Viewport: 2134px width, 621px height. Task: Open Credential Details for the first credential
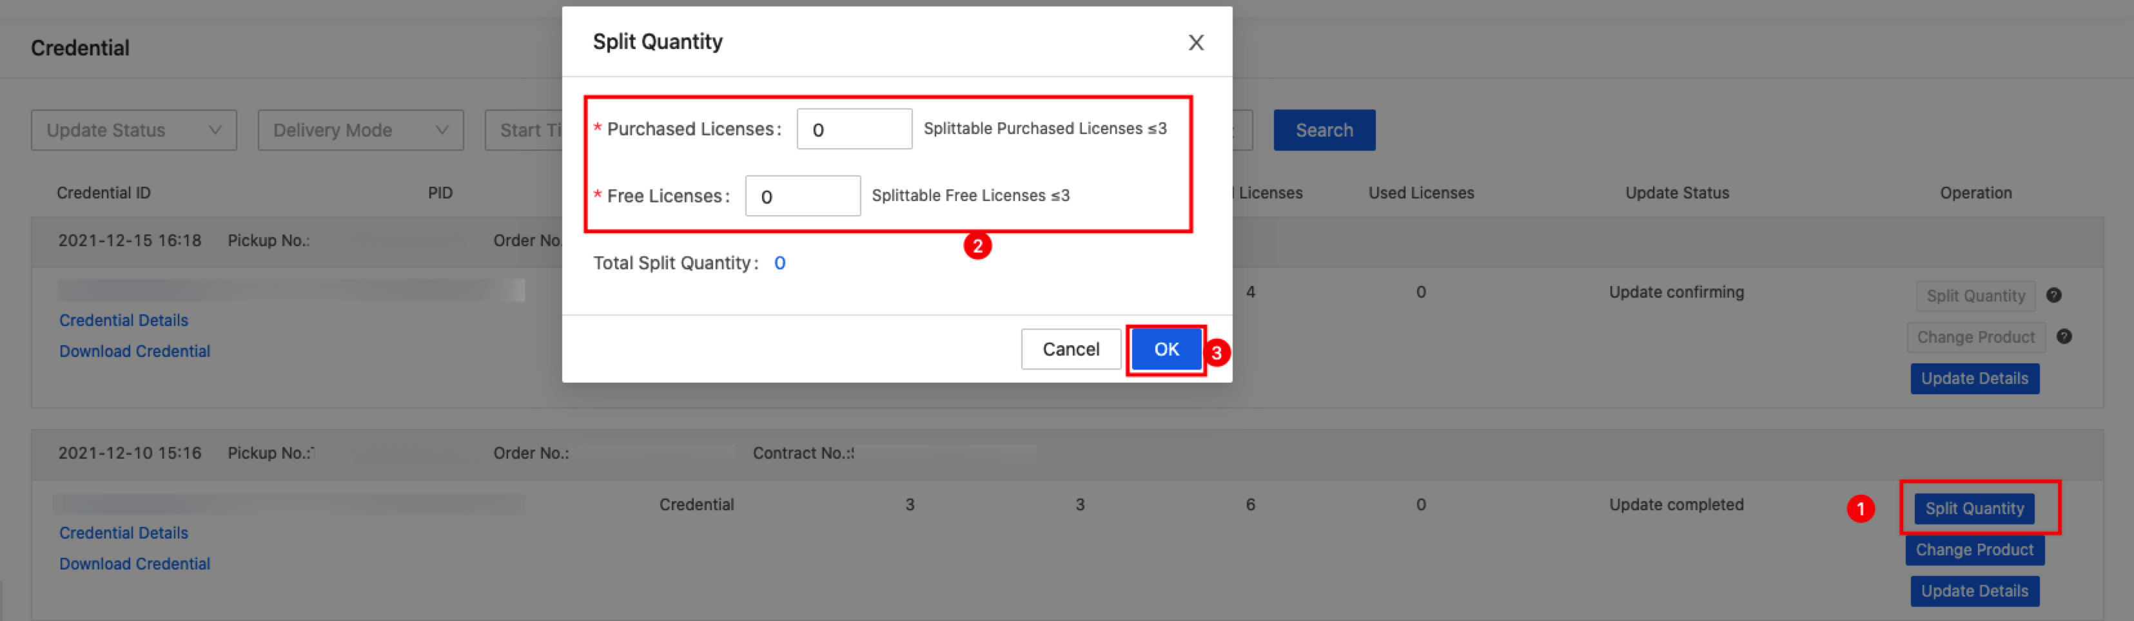tap(123, 320)
